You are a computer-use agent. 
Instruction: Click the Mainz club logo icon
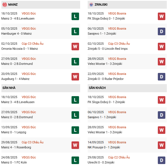[x=5, y=5]
